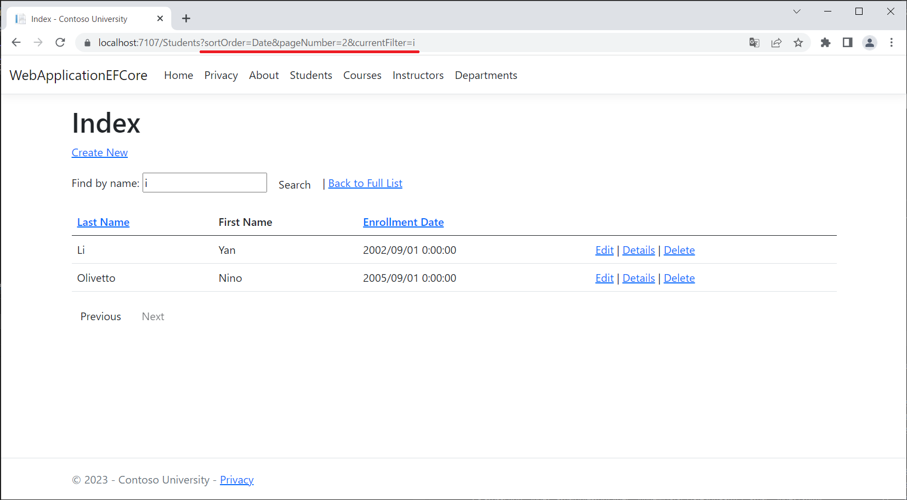907x500 pixels.
Task: Click the Find by name text box
Action: [x=205, y=183]
